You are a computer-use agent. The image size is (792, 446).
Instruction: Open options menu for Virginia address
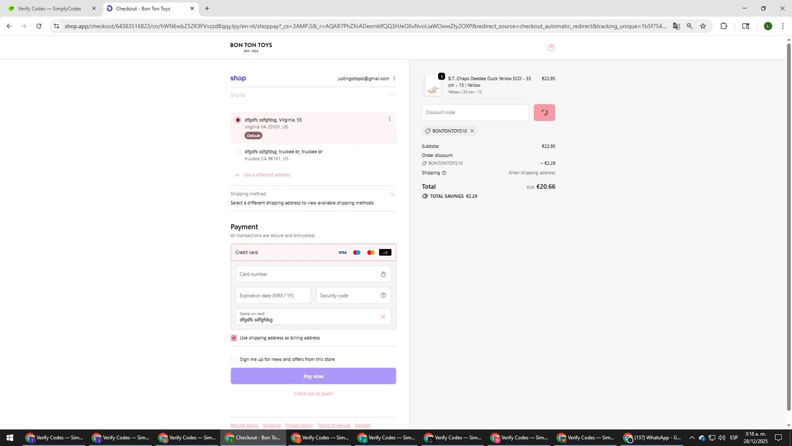pyautogui.click(x=390, y=119)
